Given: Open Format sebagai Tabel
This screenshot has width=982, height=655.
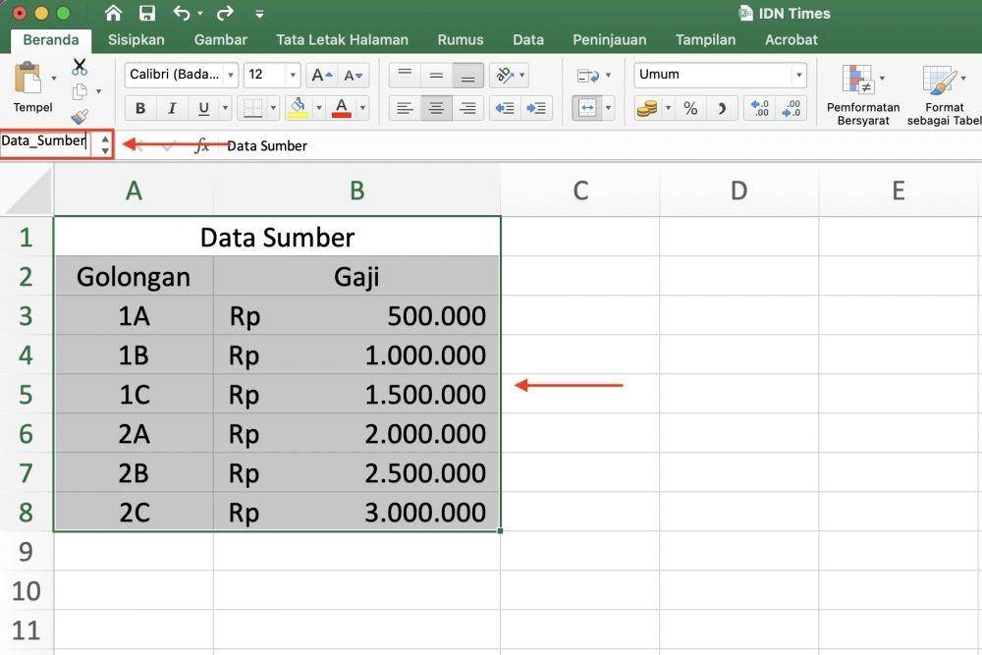Looking at the screenshot, I should coord(945,94).
